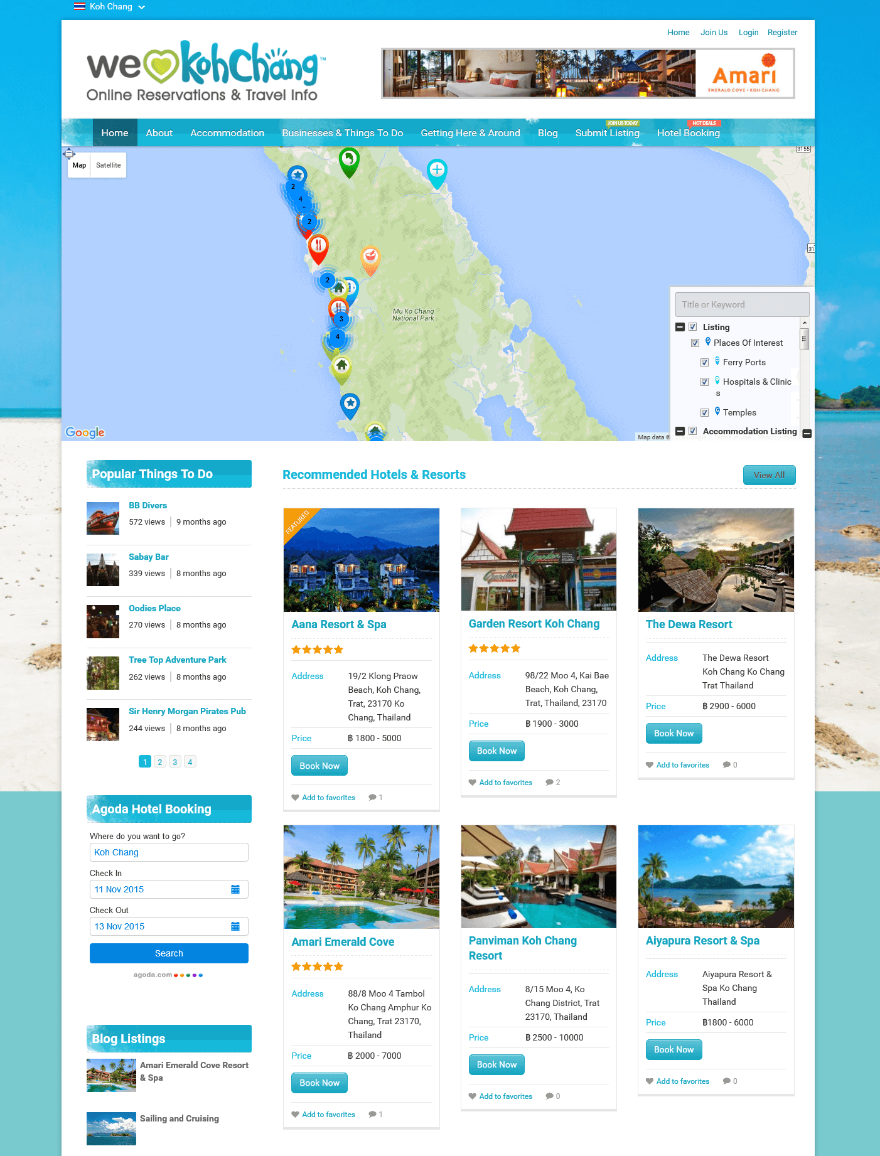Click the Google logo on the map
This screenshot has width=880, height=1156.
click(85, 432)
